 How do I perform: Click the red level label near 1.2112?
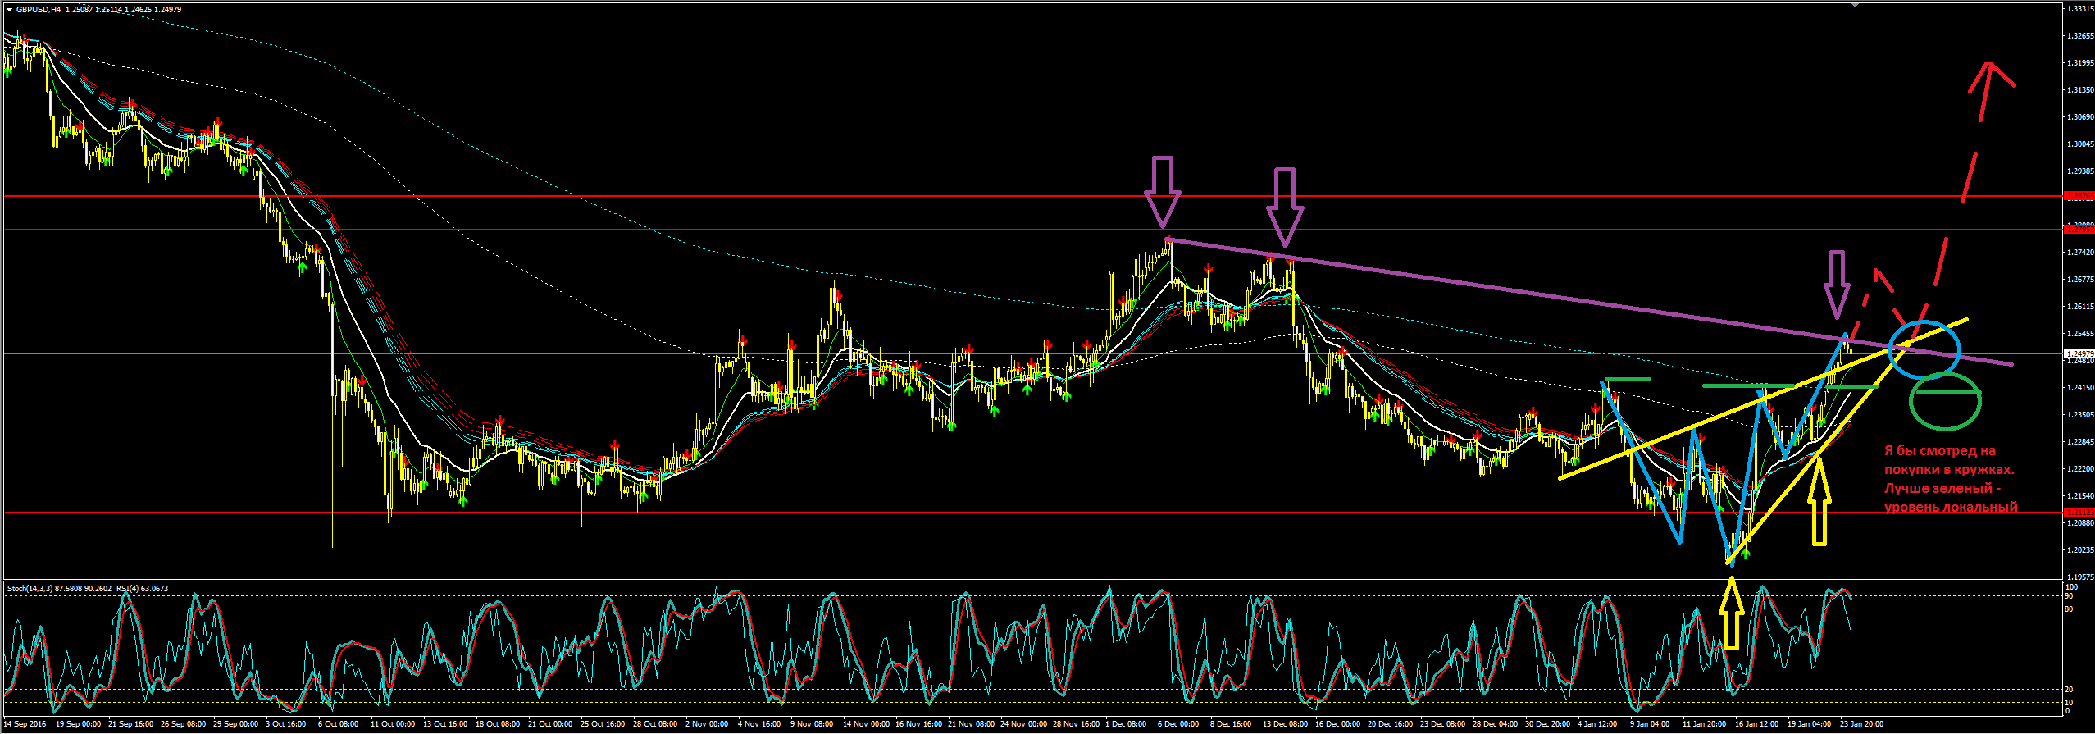[2080, 512]
